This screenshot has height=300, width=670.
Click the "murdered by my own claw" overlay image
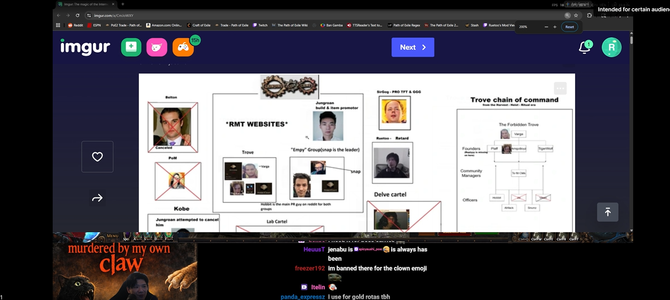tap(125, 271)
